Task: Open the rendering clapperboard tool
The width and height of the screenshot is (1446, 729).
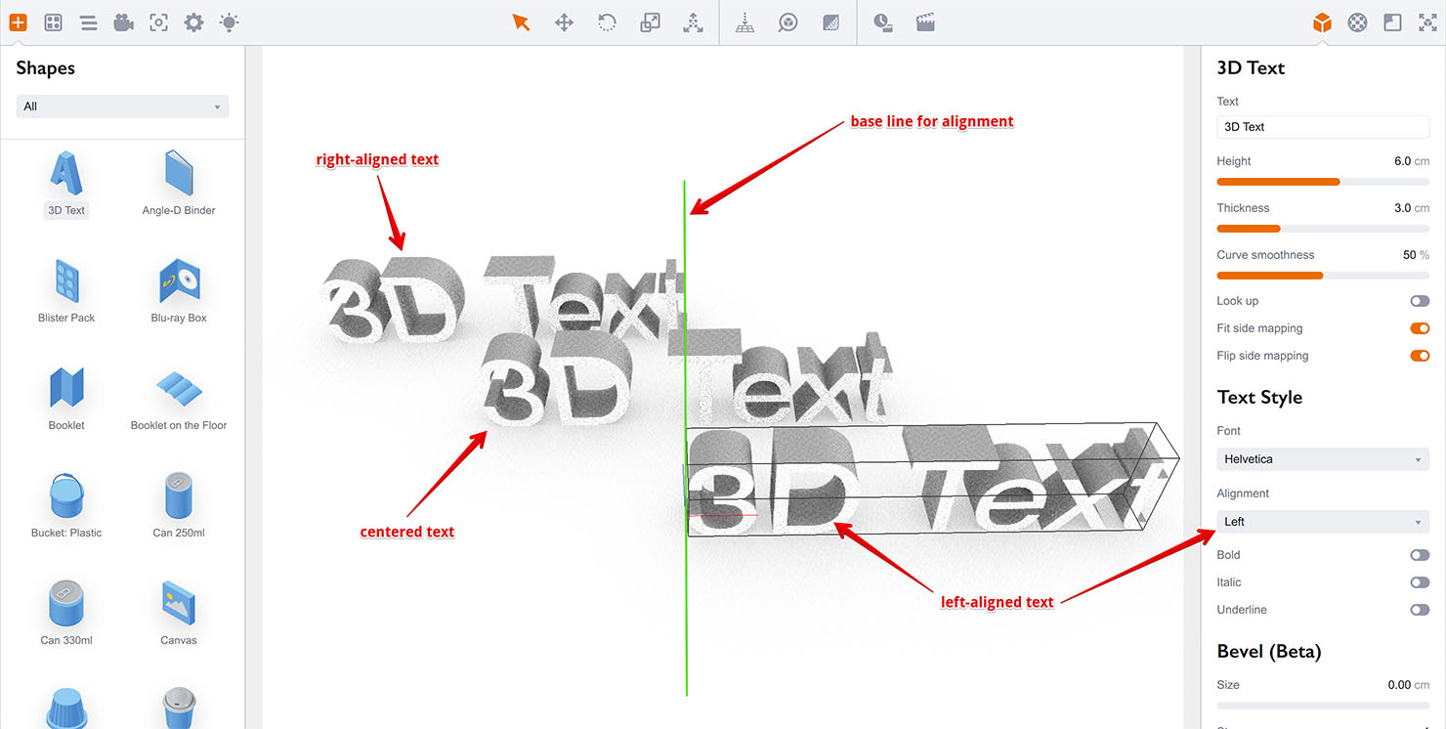Action: click(924, 21)
